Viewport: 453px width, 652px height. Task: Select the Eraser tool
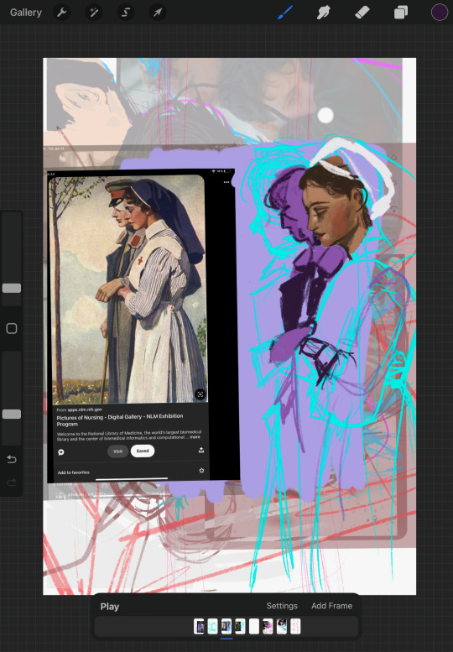[x=362, y=13]
